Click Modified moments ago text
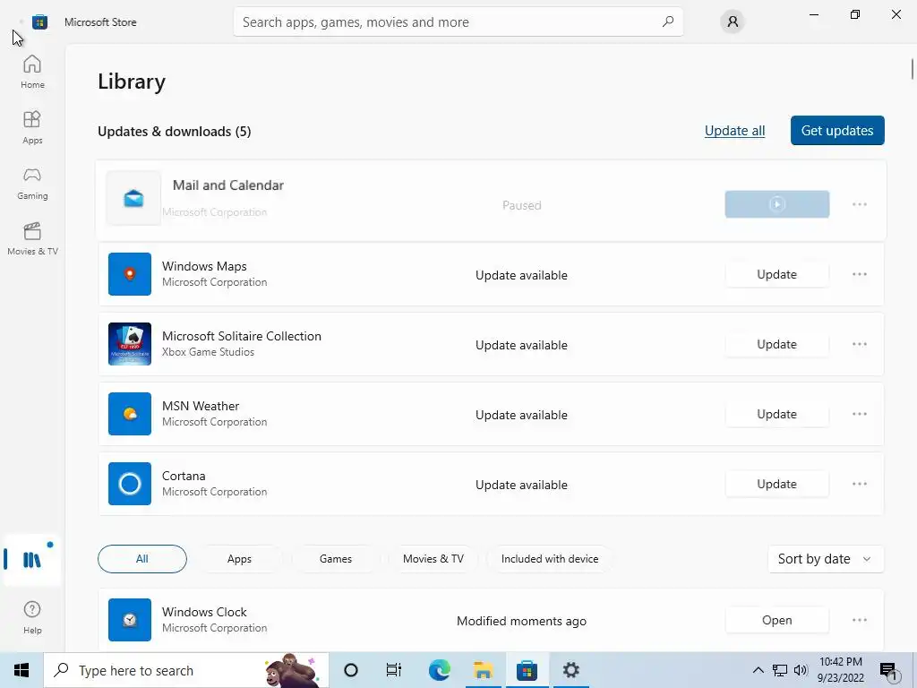This screenshot has width=917, height=688. tap(522, 621)
